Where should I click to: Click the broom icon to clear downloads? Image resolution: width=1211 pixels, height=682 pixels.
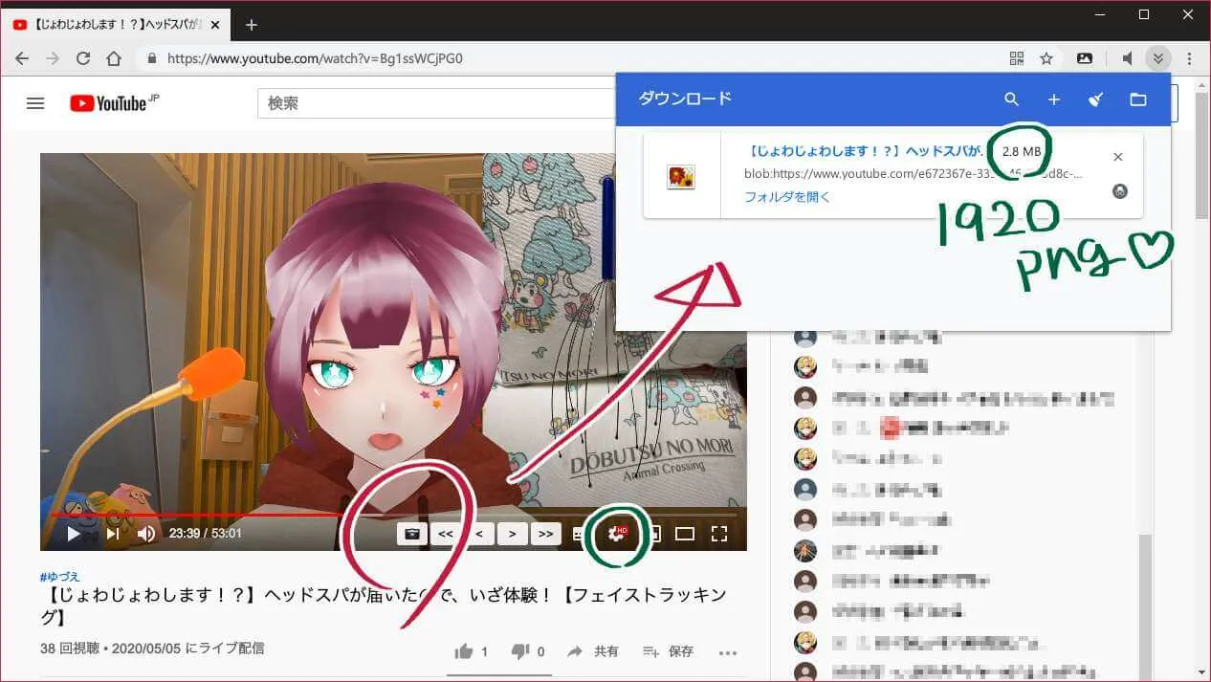point(1096,99)
